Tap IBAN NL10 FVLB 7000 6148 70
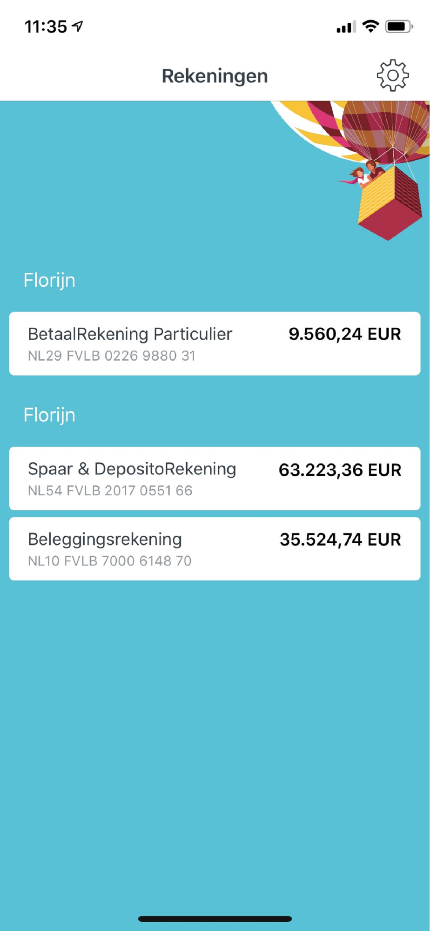The height and width of the screenshot is (931, 430). tap(110, 561)
